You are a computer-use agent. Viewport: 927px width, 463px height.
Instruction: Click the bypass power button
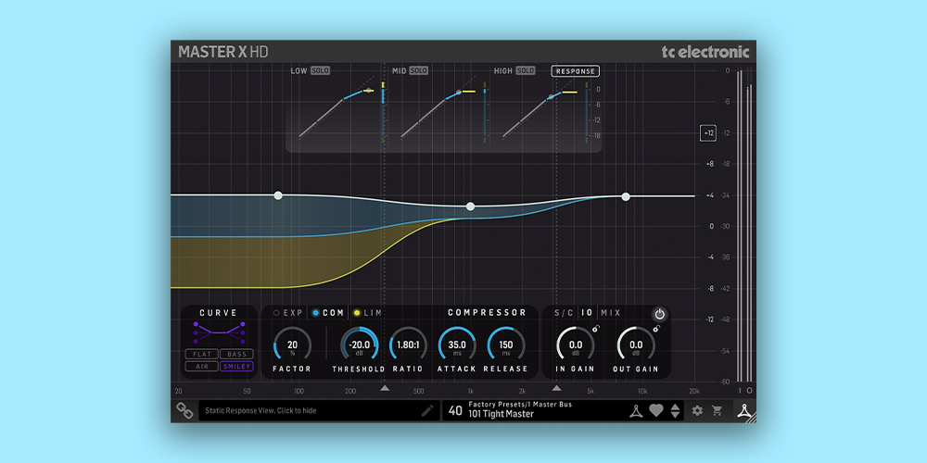659,314
